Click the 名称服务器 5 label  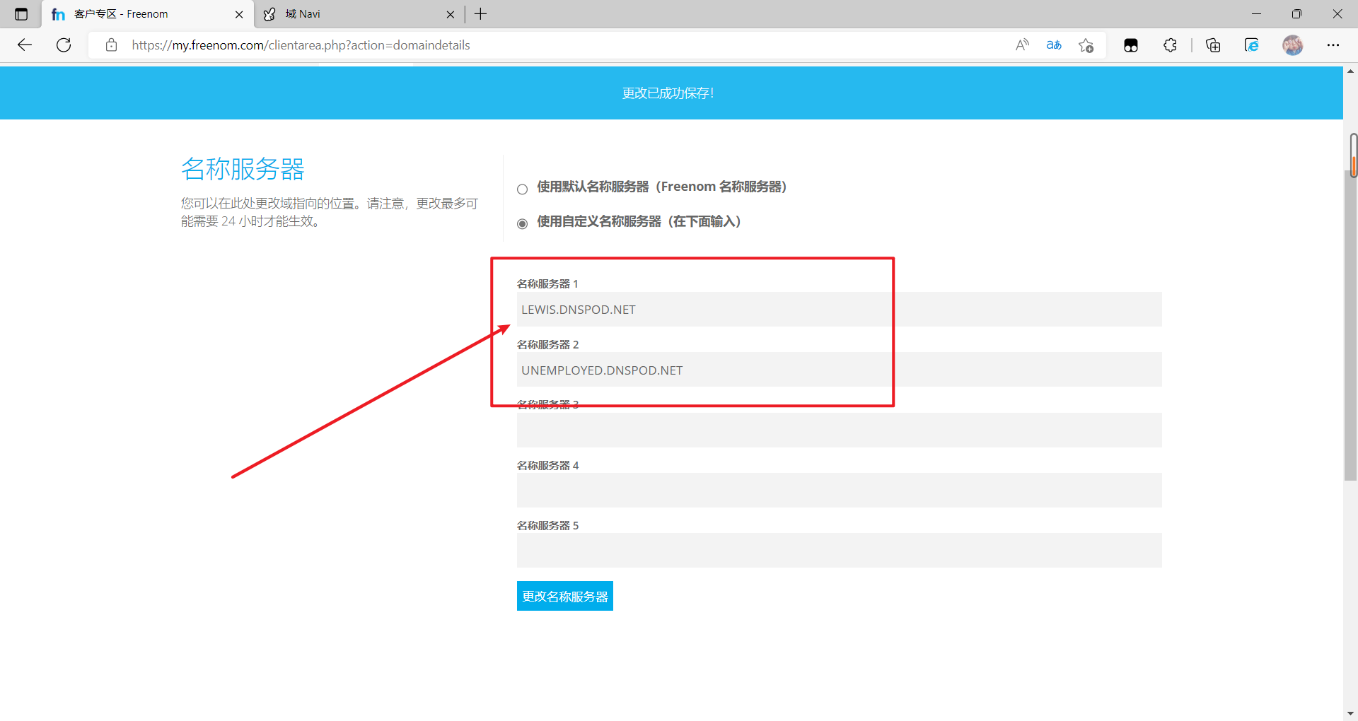point(547,525)
